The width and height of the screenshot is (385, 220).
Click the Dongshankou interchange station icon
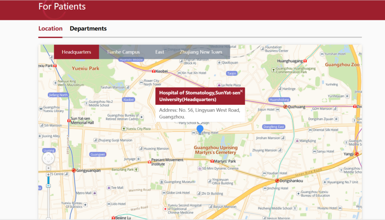[x=277, y=181]
